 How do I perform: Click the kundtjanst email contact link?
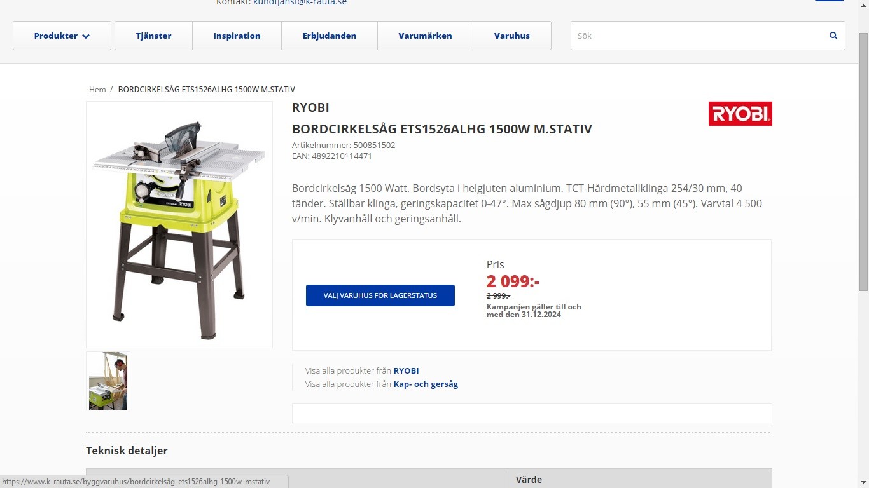tap(300, 3)
